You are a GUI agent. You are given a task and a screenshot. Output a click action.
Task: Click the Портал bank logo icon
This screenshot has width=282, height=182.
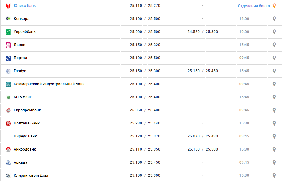[x=8, y=58]
